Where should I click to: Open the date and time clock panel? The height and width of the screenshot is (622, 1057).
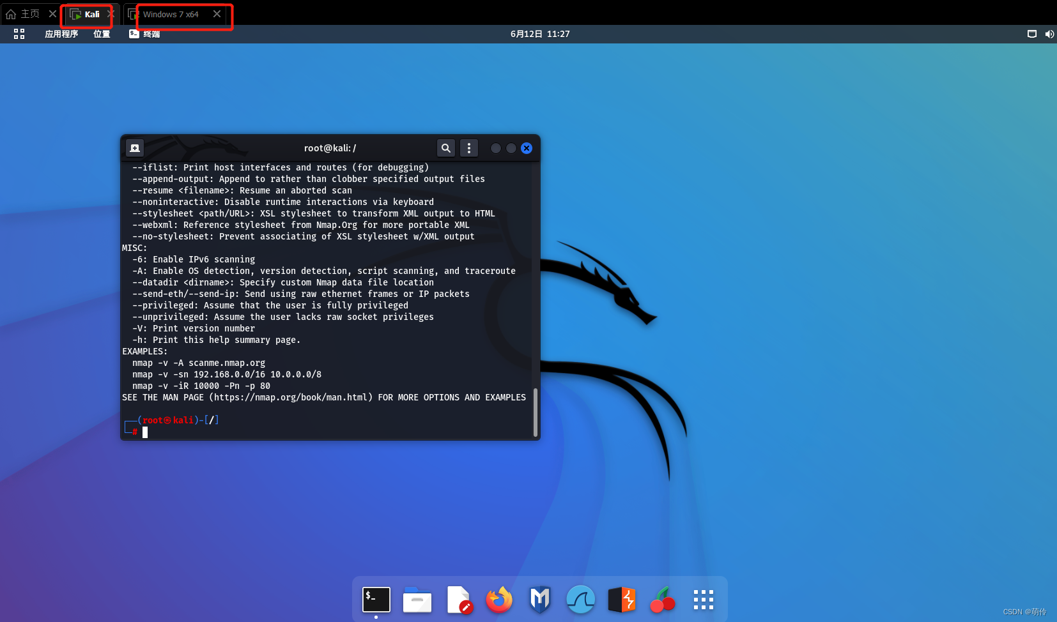coord(540,34)
